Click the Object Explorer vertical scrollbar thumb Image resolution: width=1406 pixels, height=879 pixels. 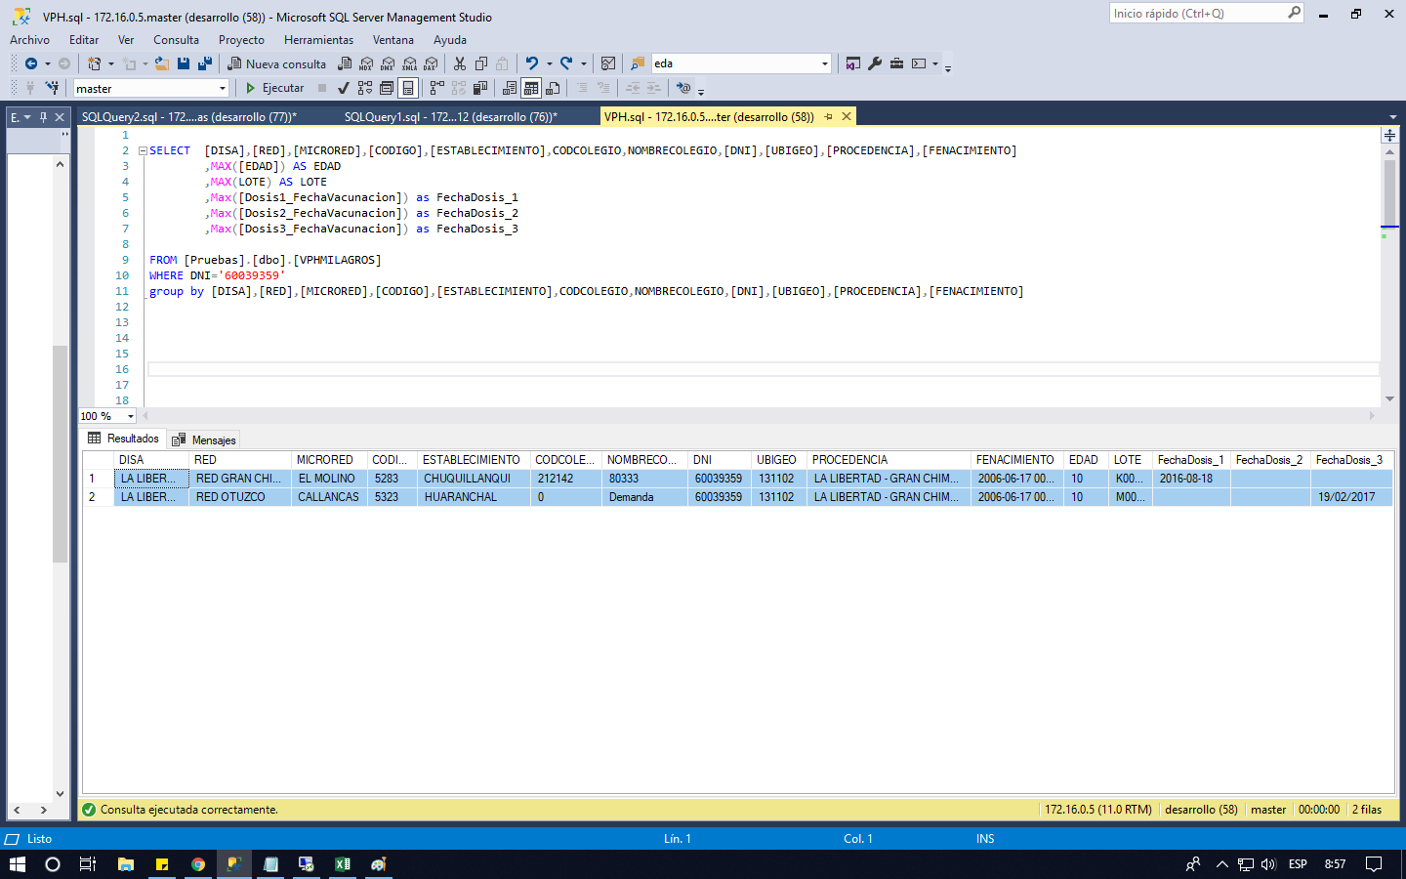tap(60, 454)
